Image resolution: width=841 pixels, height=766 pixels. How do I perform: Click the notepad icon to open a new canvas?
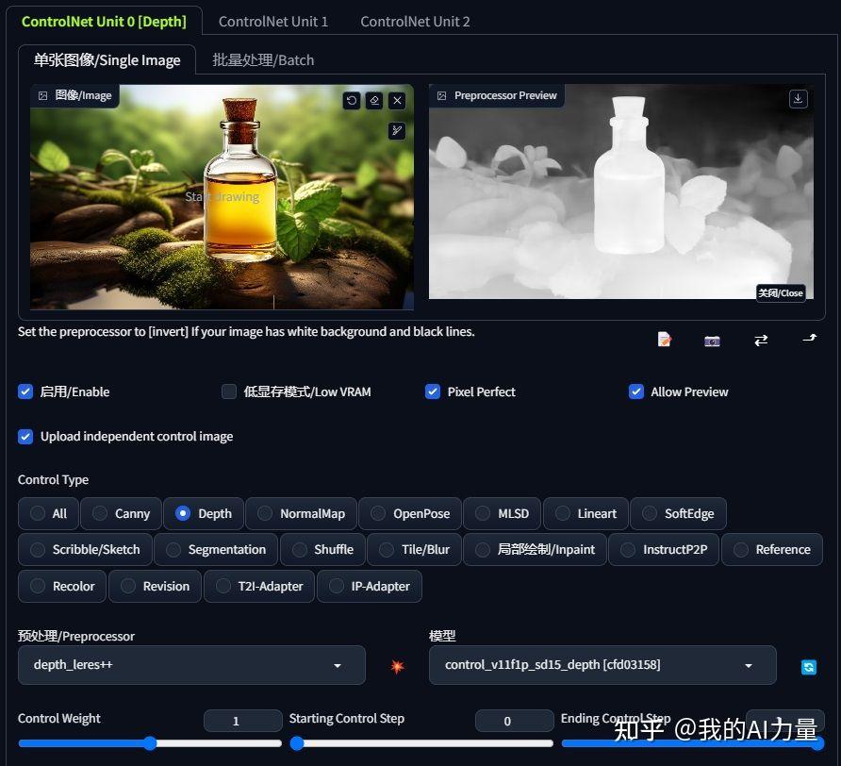tap(665, 340)
